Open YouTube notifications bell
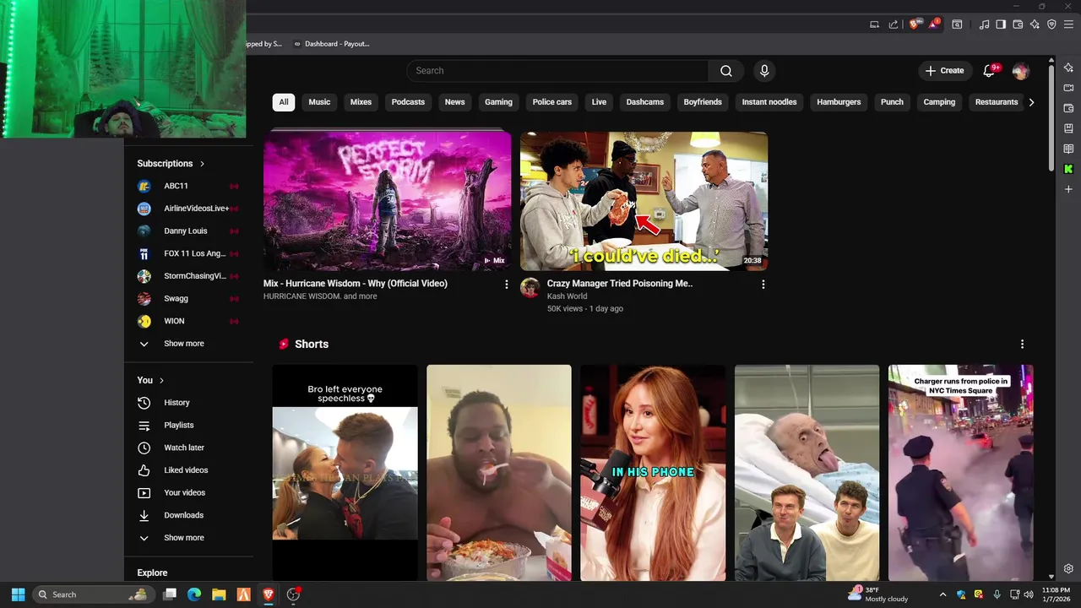The height and width of the screenshot is (608, 1081). pyautogui.click(x=989, y=71)
